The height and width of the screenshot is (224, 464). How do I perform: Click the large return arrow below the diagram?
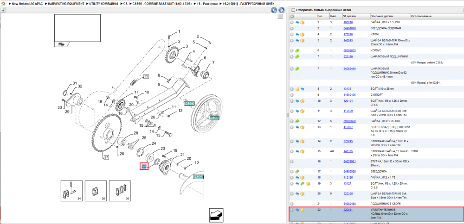coord(216,215)
